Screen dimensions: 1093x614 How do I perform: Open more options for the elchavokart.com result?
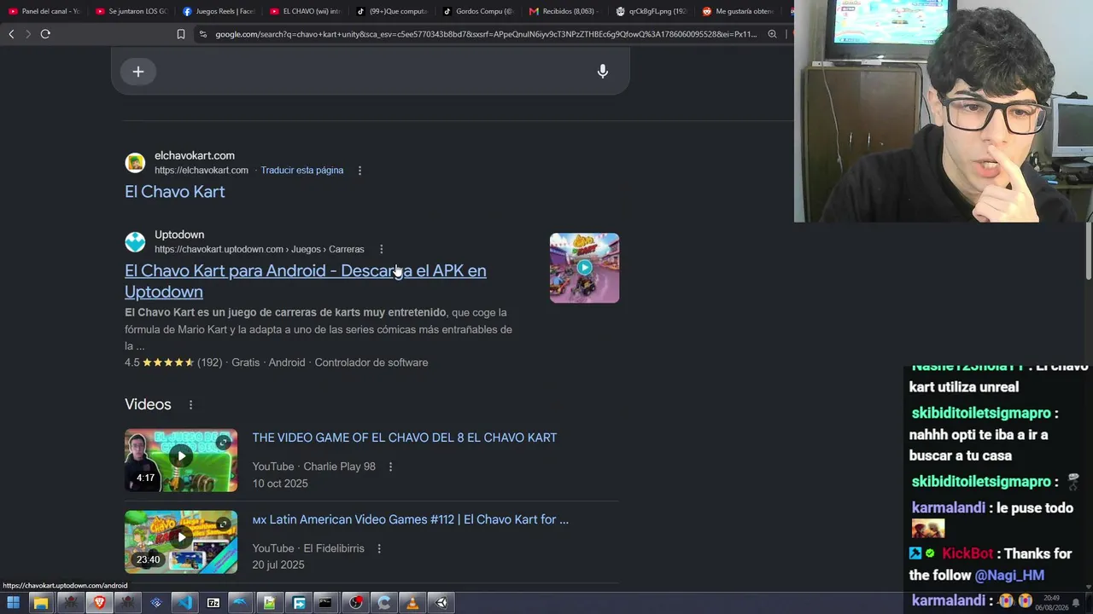359,171
